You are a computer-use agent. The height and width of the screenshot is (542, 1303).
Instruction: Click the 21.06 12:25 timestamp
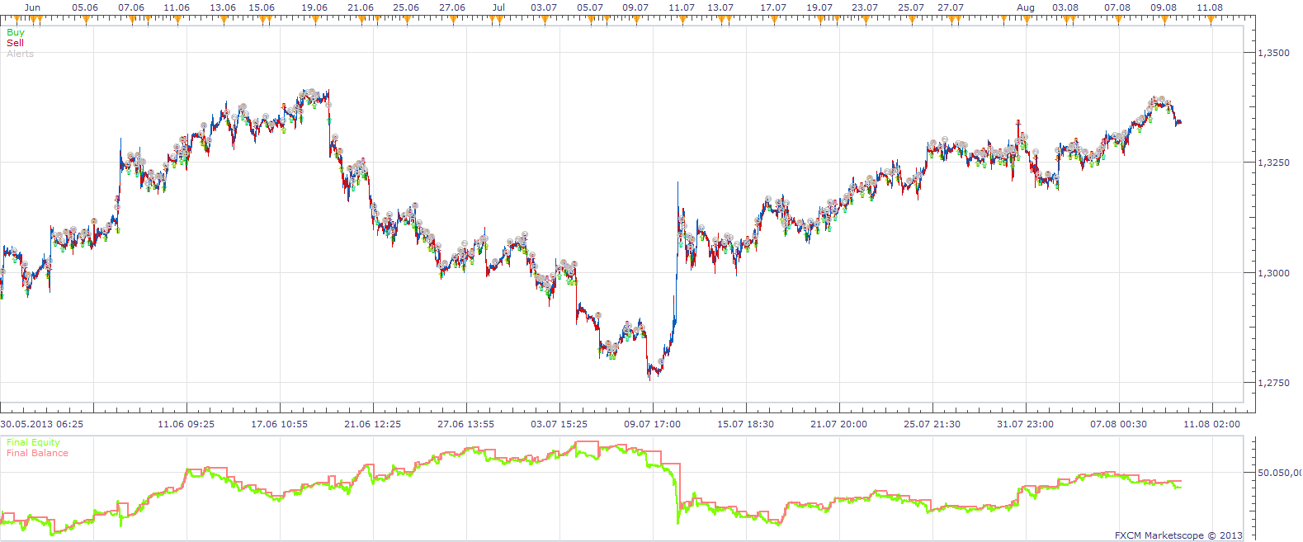click(373, 424)
